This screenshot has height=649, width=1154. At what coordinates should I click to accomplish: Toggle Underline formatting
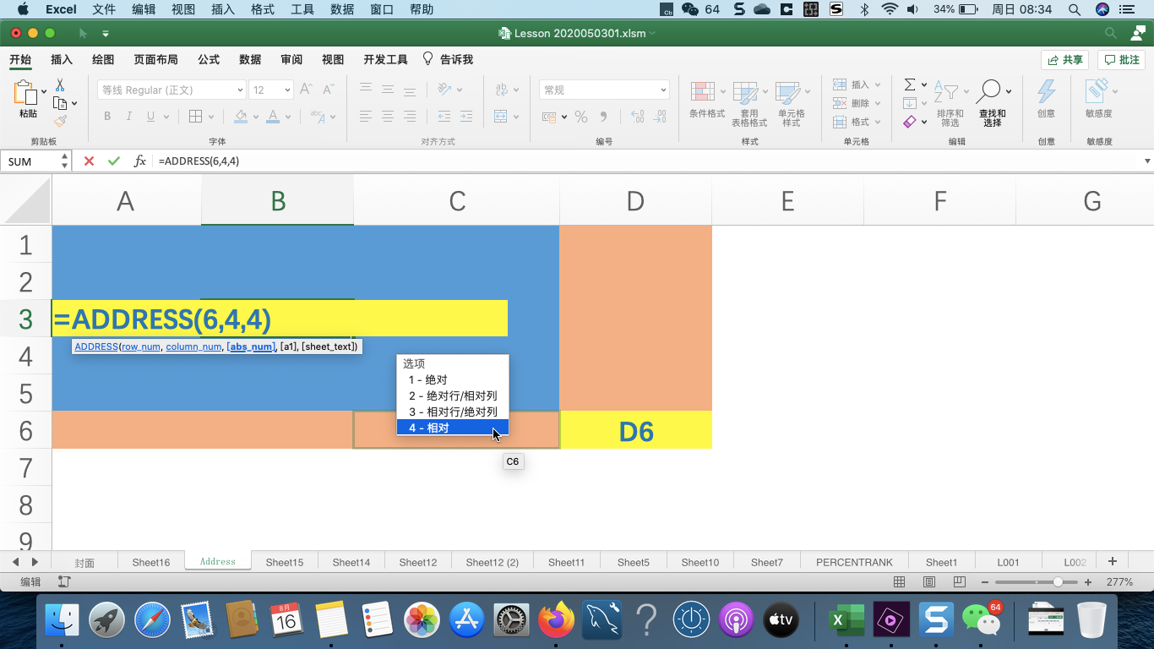tap(151, 117)
